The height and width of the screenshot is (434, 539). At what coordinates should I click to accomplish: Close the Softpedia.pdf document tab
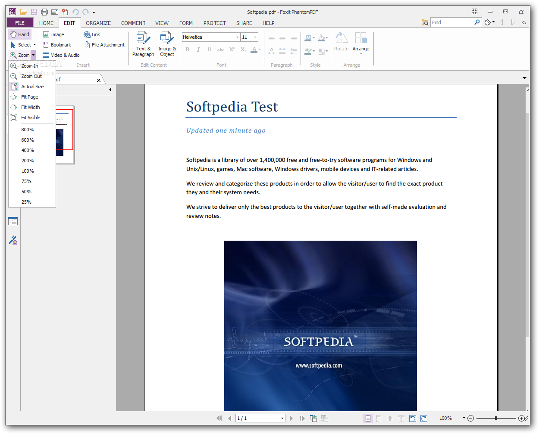pyautogui.click(x=99, y=80)
